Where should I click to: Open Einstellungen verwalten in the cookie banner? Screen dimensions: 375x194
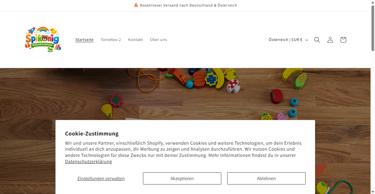[x=101, y=178]
